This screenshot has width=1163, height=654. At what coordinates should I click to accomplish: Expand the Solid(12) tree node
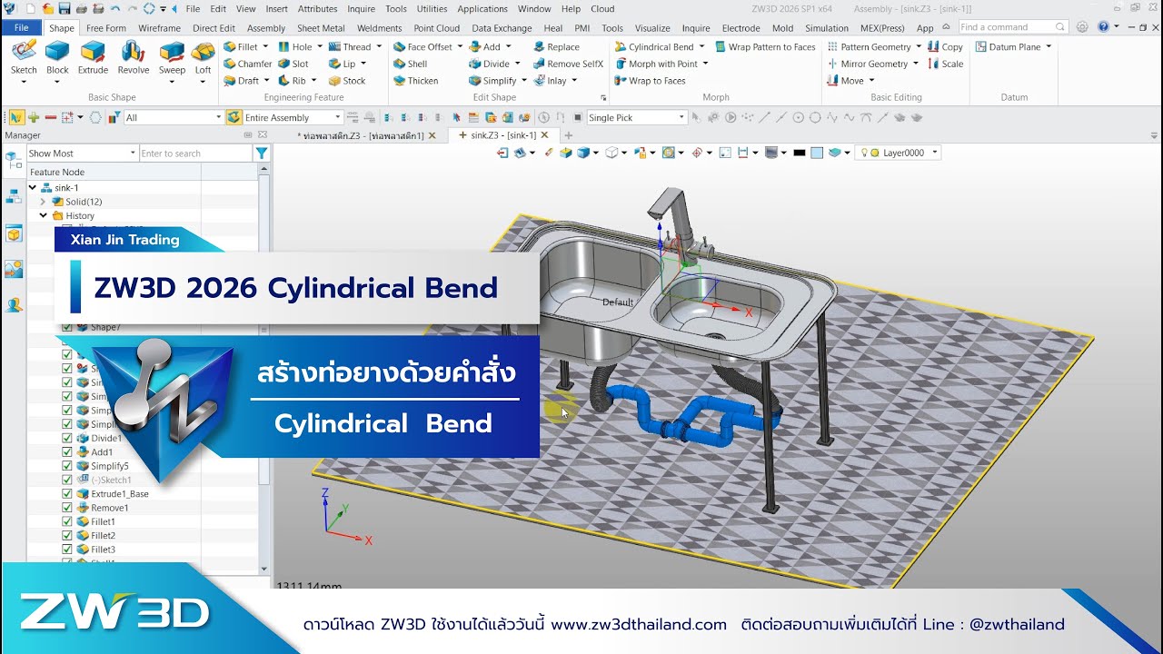(43, 202)
